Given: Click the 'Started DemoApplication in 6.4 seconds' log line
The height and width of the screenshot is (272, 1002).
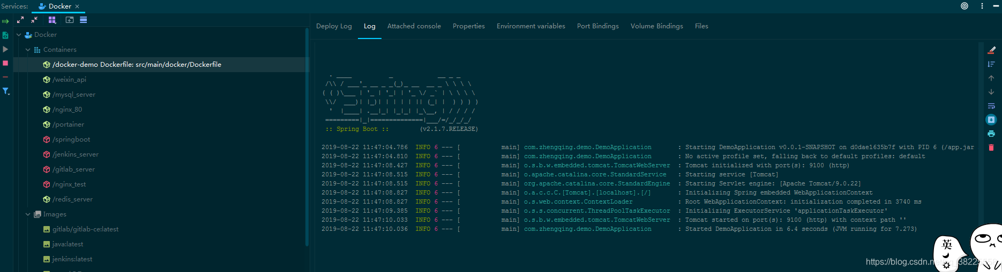Looking at the screenshot, I should click(619, 229).
